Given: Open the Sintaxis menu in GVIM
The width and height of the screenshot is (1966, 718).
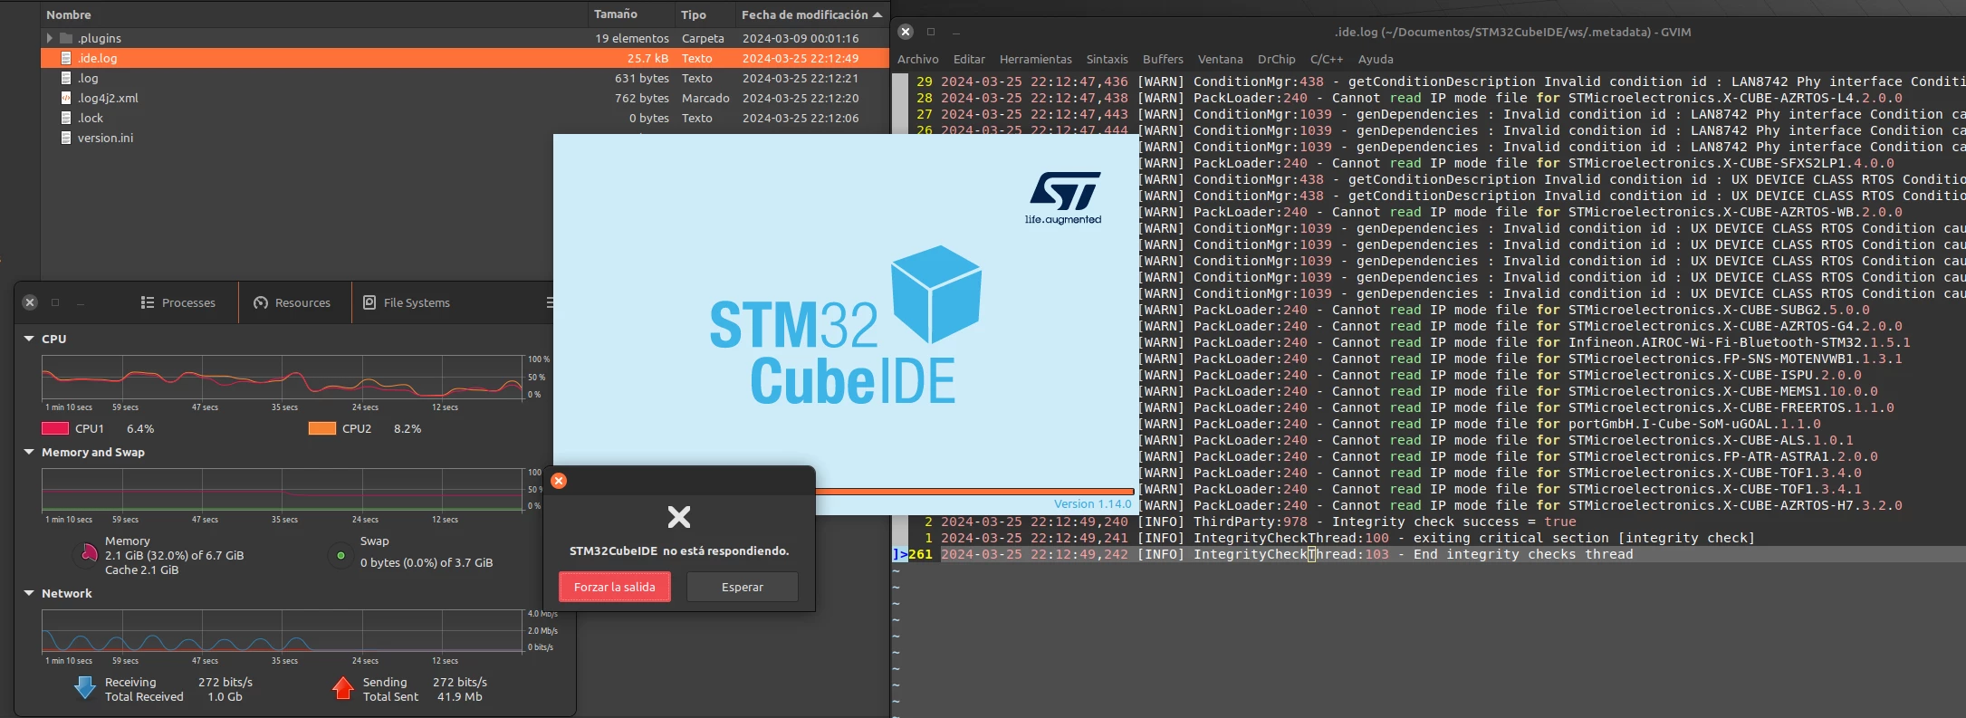Looking at the screenshot, I should [x=1108, y=59].
